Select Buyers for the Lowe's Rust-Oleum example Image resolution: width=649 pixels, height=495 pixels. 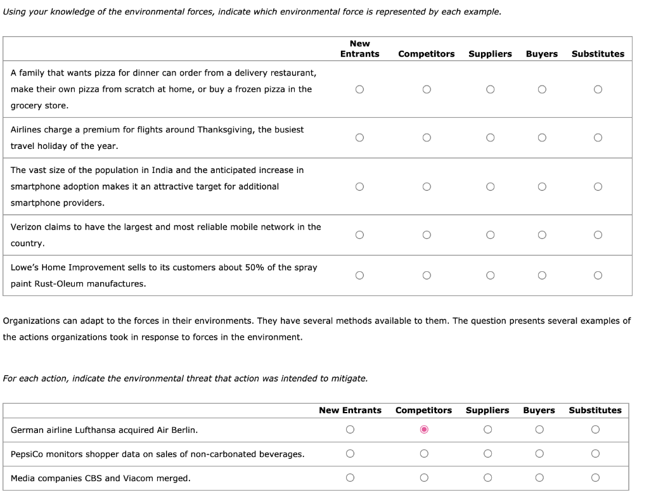[x=542, y=274]
